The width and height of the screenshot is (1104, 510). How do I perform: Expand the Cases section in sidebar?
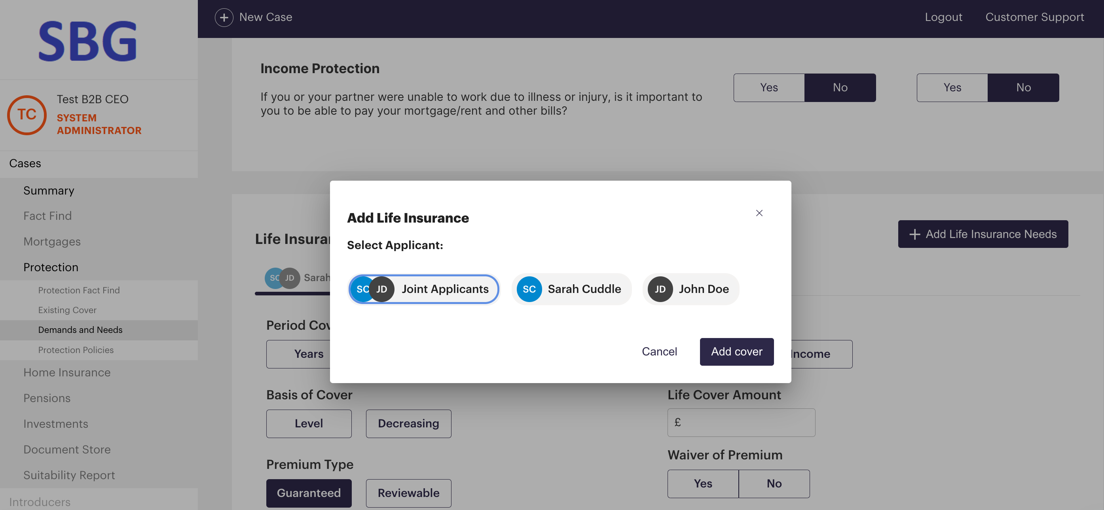[x=25, y=163]
